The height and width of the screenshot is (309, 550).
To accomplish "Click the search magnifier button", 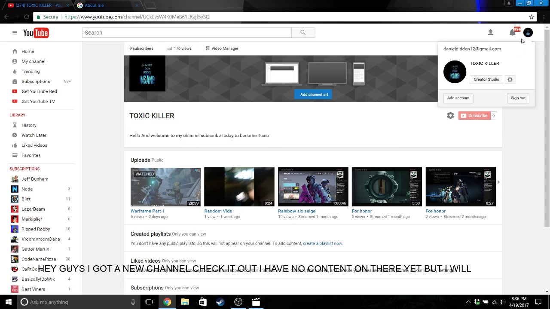I will 303,33.
